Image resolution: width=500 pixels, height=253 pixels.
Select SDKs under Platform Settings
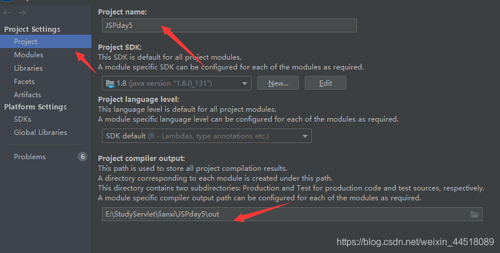(23, 119)
